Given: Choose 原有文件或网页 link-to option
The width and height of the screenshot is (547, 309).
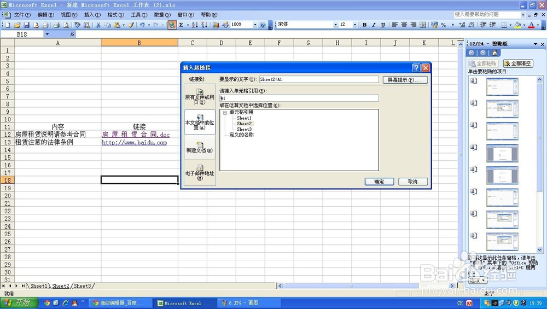Looking at the screenshot, I should pyautogui.click(x=200, y=97).
